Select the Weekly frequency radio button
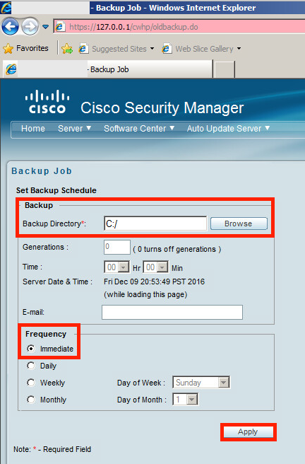 click(x=31, y=383)
